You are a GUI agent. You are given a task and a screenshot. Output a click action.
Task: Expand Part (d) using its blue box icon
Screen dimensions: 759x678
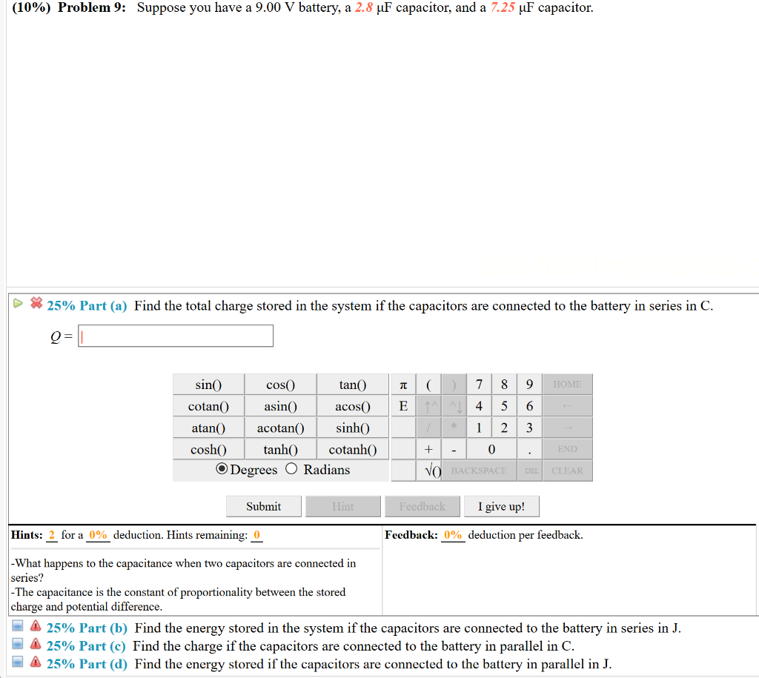(x=18, y=662)
